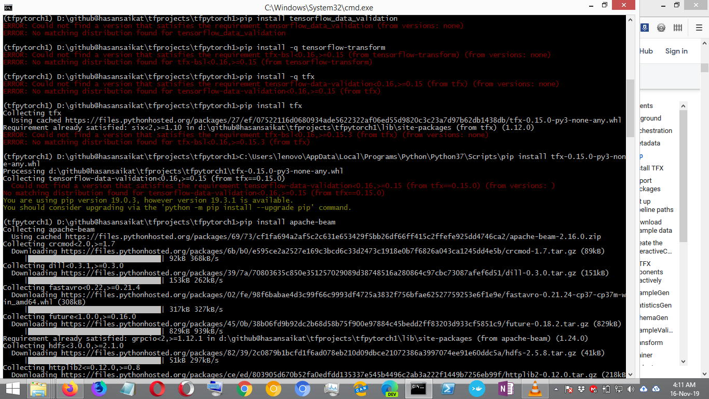Launch the blue Firefox Developer Edition icon
709x399 pixels.
point(99,389)
